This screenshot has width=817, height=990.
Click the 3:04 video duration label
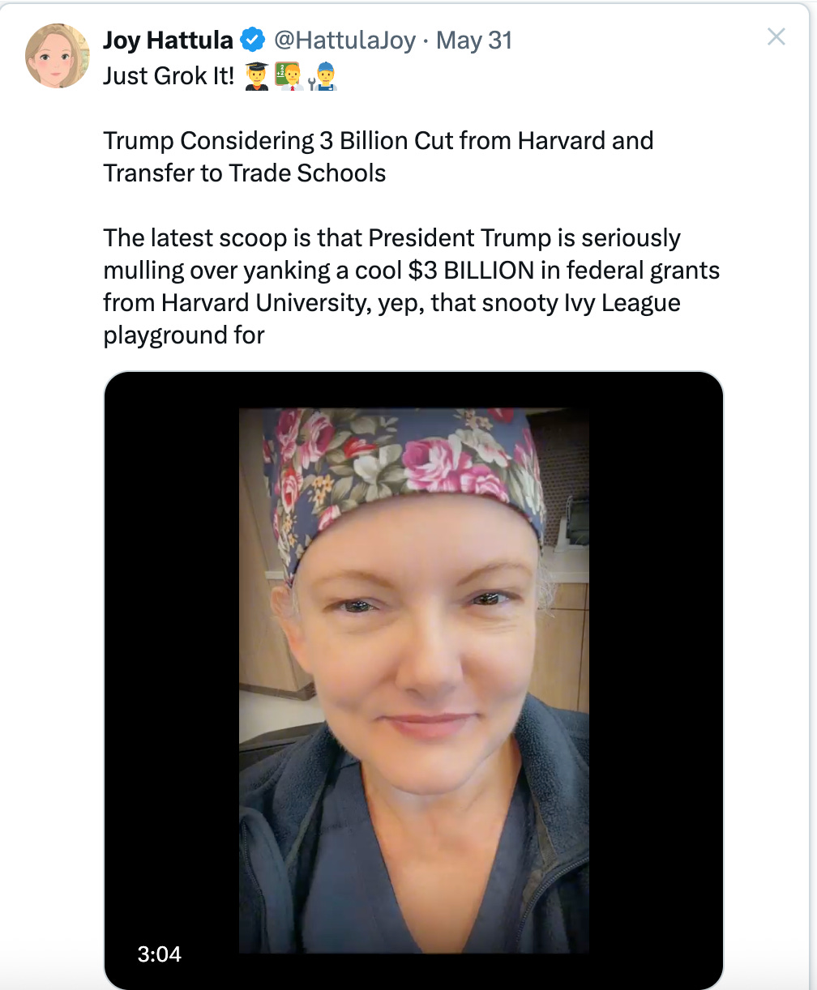click(159, 954)
